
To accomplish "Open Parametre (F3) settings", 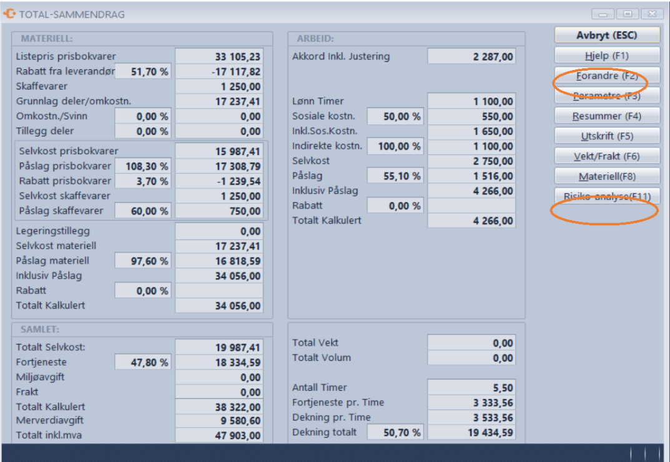I will tap(607, 96).
